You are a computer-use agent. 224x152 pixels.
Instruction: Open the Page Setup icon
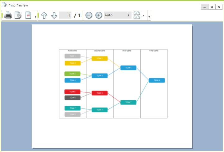[x=18, y=15]
